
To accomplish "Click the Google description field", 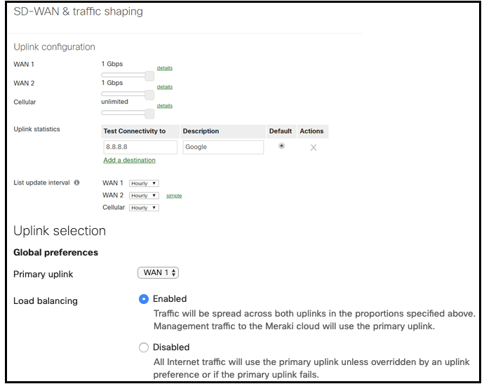I will click(223, 147).
